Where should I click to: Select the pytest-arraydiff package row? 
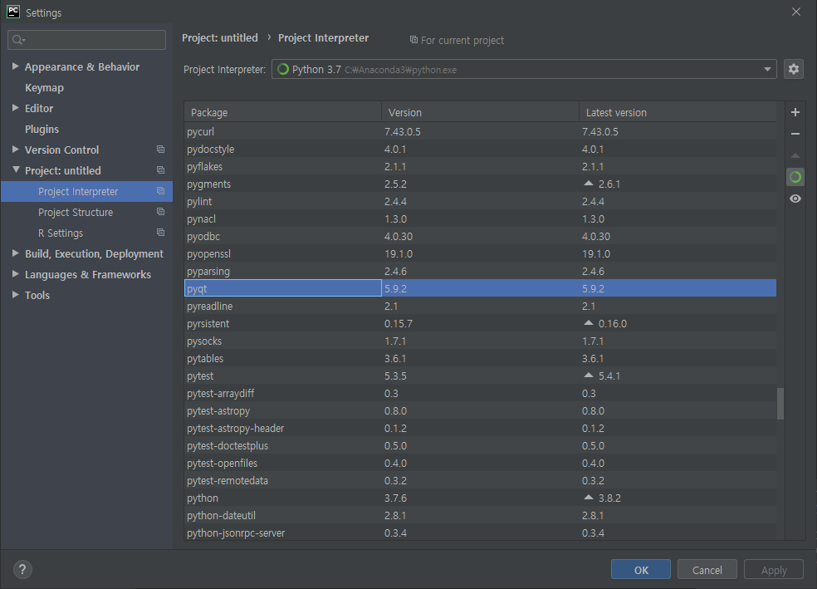481,393
